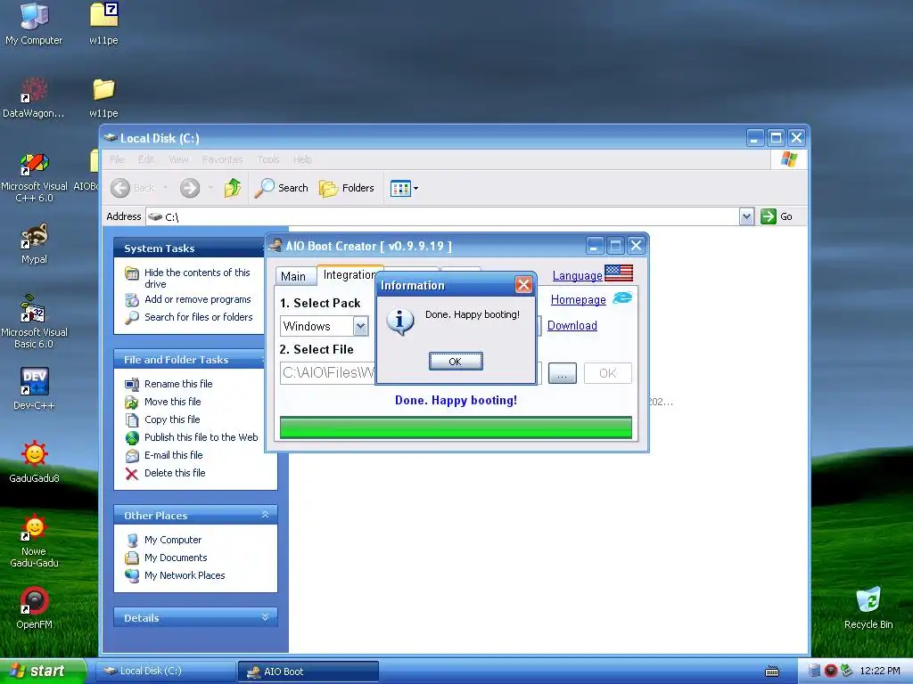Go up one folder level
This screenshot has height=684, width=913.
click(x=233, y=188)
